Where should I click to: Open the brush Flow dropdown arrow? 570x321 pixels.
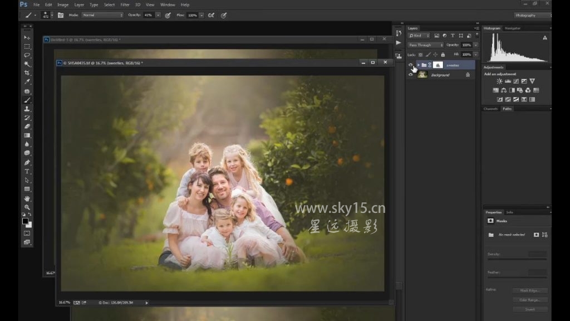pos(202,15)
